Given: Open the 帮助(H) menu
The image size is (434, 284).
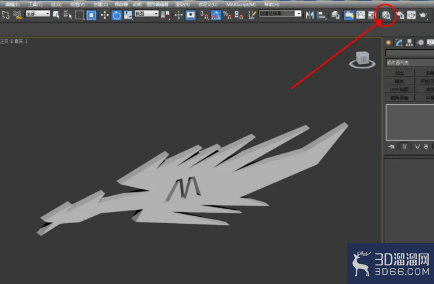Looking at the screenshot, I should pyautogui.click(x=272, y=5).
